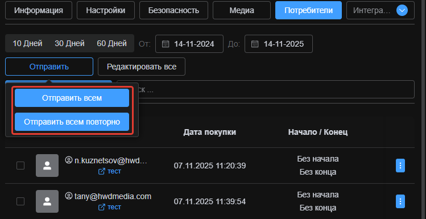Check the n.kuznetsov row checkbox
Screen dimensions: 426x219
click(x=20, y=166)
